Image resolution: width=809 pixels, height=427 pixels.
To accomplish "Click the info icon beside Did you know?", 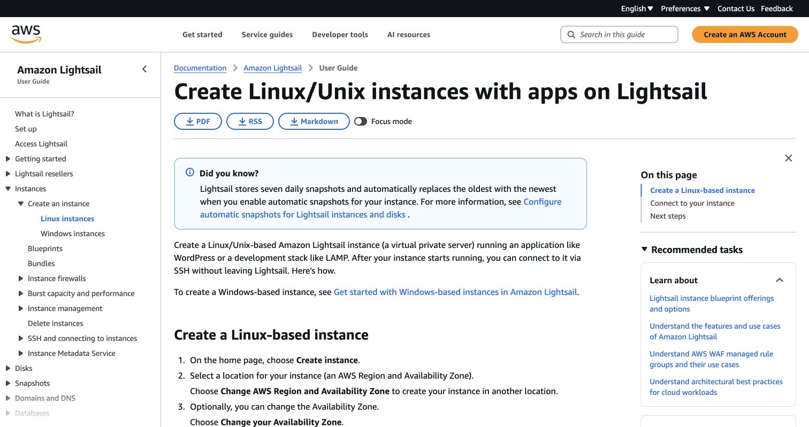I will pos(189,173).
